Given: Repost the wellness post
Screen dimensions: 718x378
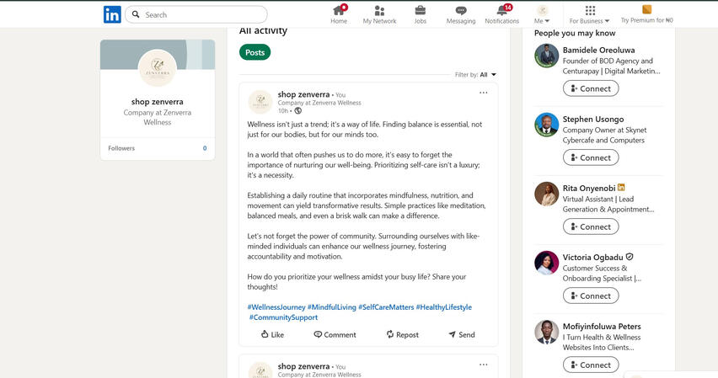Looking at the screenshot, I should tap(402, 334).
